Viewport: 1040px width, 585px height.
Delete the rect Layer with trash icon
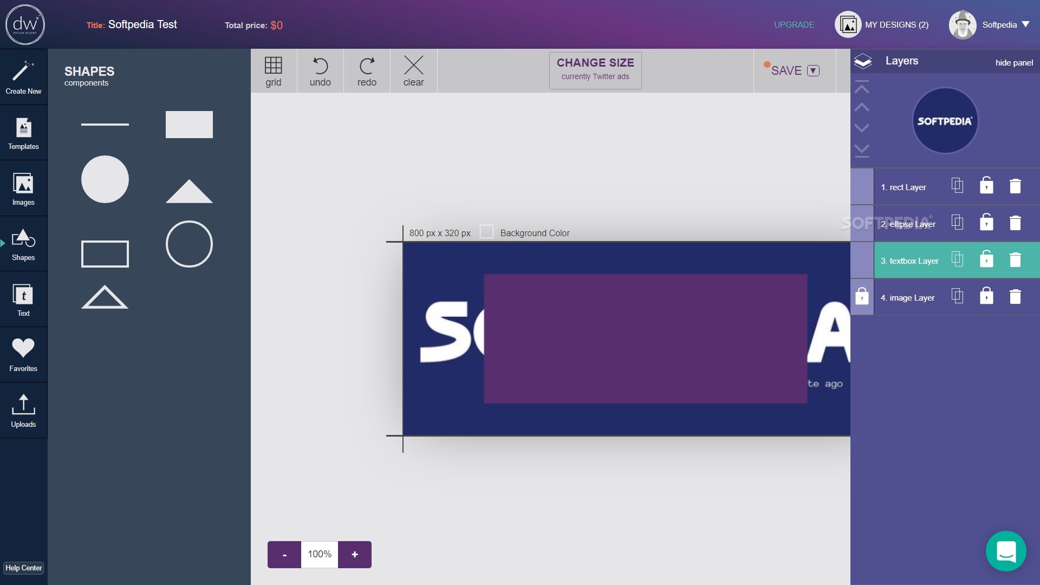(1015, 186)
